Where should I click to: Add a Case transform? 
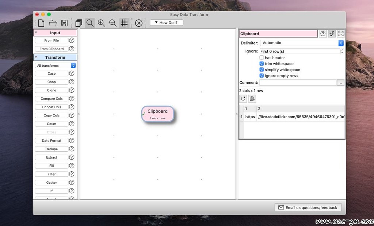(x=51, y=73)
